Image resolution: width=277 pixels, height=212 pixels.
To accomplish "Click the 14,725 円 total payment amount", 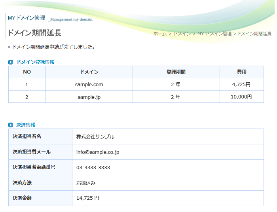I will pyautogui.click(x=87, y=198).
